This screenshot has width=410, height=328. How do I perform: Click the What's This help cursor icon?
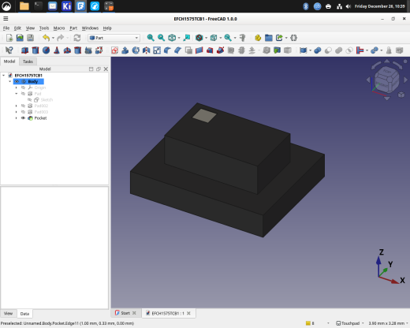click(x=9, y=50)
